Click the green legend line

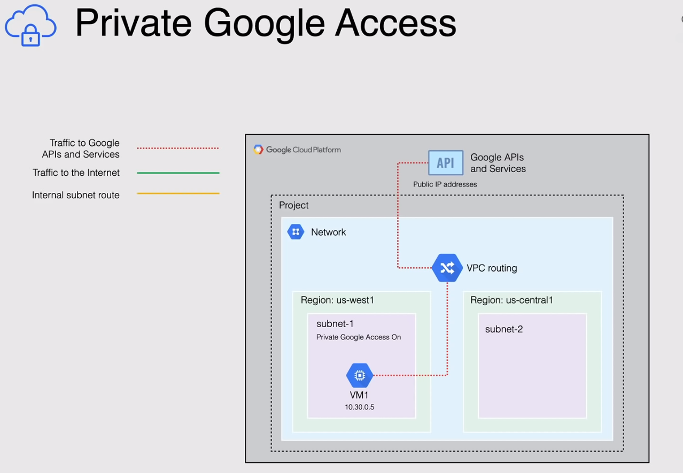pos(178,173)
